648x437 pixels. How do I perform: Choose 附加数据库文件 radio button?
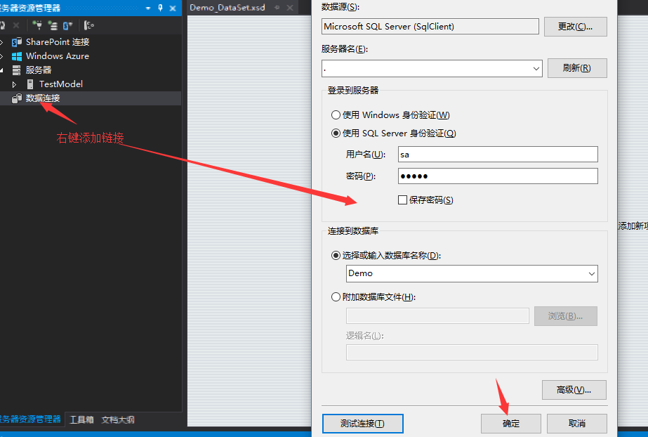(336, 297)
